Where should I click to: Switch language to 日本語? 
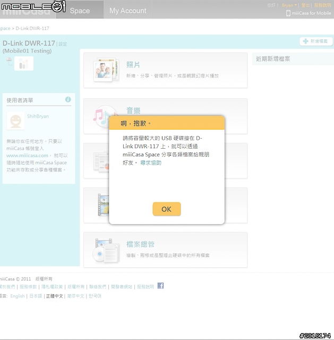[x=36, y=296]
